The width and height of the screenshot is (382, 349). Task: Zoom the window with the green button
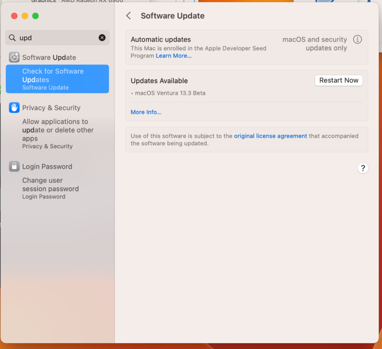(x=35, y=16)
